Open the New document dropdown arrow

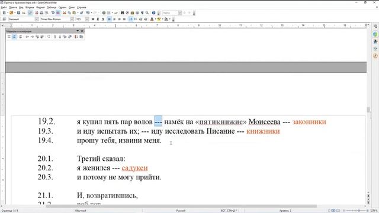tap(8, 13)
